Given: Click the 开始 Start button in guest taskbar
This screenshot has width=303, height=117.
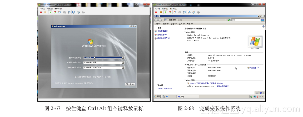Looking at the screenshot, I should [157, 96].
